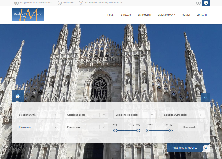The height and width of the screenshot is (159, 222).
Task: Click the Locali slider minimum handle
Action: tap(147, 131)
